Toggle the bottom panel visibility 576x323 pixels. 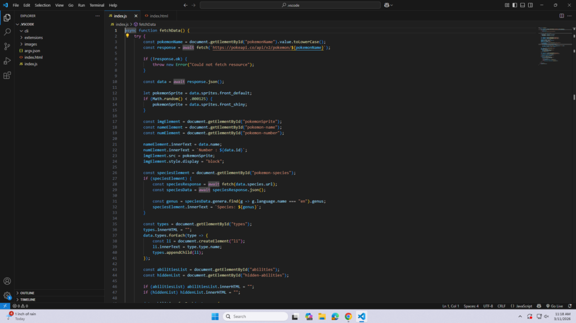pyautogui.click(x=523, y=5)
